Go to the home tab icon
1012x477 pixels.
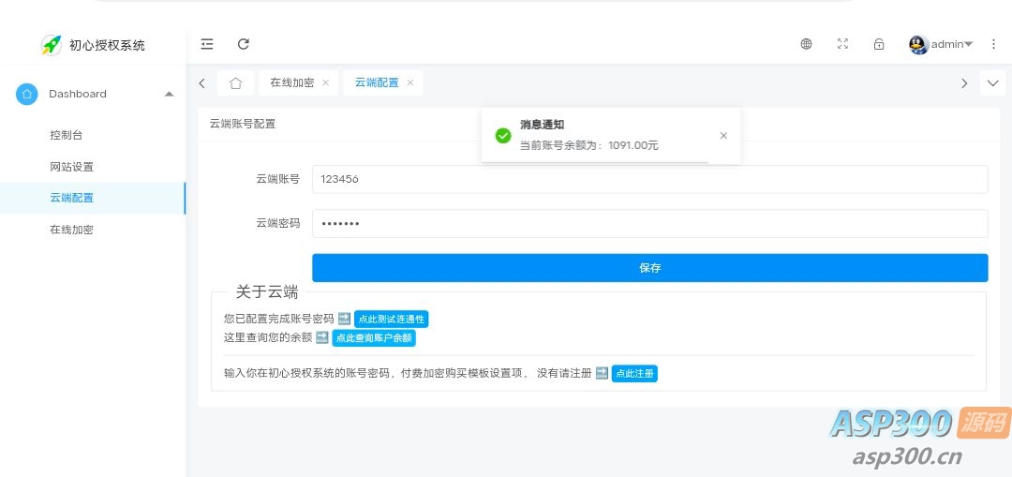[x=235, y=83]
